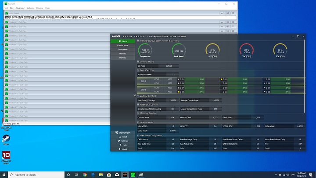Open Prime95 Edit menu
Image resolution: width=316 pixels, height=178 pixels.
(12, 8)
